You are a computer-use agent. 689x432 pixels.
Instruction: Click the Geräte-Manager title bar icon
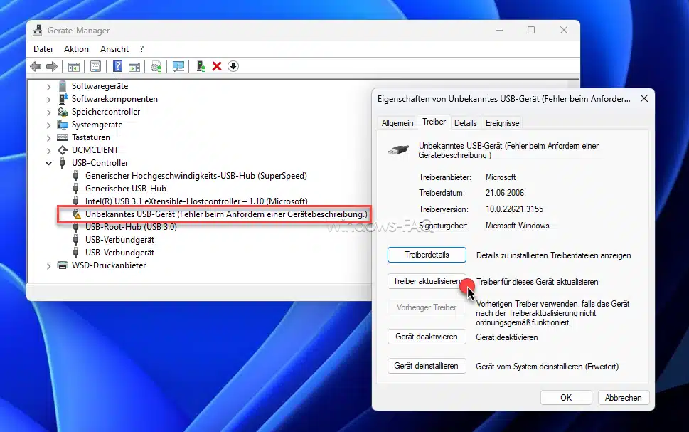click(38, 31)
